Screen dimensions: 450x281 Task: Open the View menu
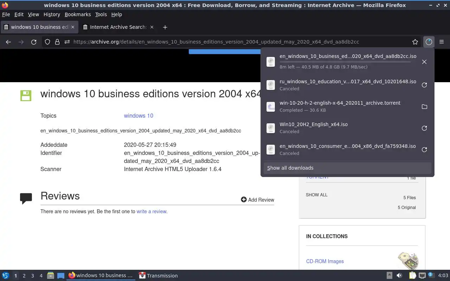point(33,14)
